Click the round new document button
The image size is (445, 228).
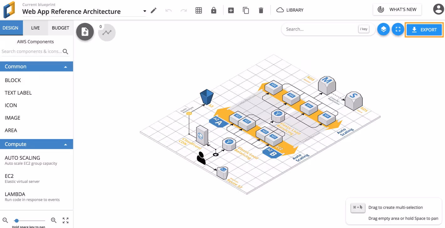tap(85, 32)
